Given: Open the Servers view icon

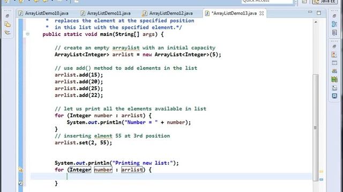Looking at the screenshot, I should tap(334, 71).
